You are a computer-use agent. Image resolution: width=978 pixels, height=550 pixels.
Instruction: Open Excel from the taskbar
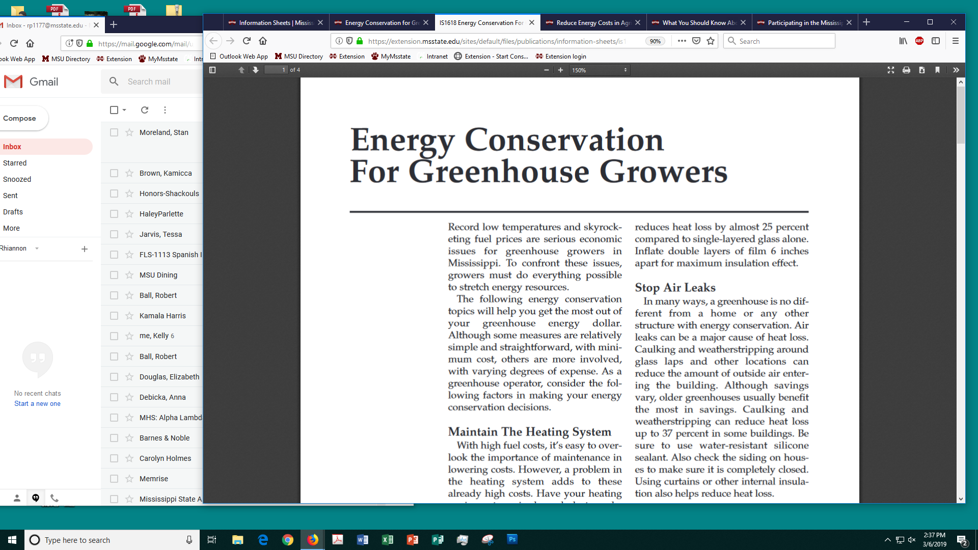tap(387, 540)
